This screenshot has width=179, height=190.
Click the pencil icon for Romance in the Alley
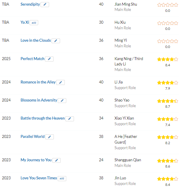pyautogui.click(x=61, y=82)
